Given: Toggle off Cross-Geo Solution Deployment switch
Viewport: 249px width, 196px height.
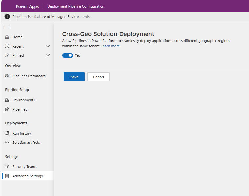Looking at the screenshot, I should click(x=68, y=55).
